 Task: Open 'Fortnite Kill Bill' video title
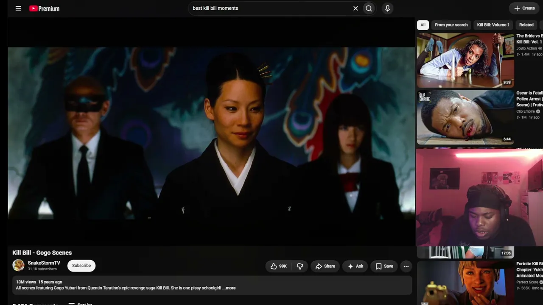pos(529,270)
